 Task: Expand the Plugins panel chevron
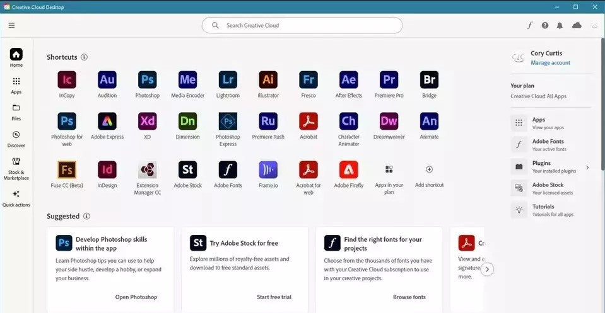tap(587, 168)
